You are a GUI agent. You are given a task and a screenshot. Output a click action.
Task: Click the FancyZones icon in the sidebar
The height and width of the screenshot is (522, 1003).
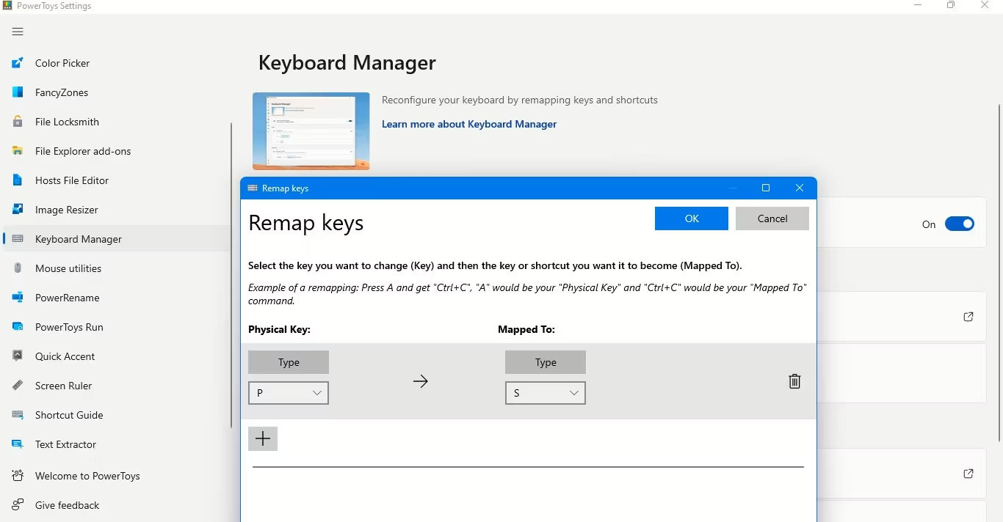[18, 92]
